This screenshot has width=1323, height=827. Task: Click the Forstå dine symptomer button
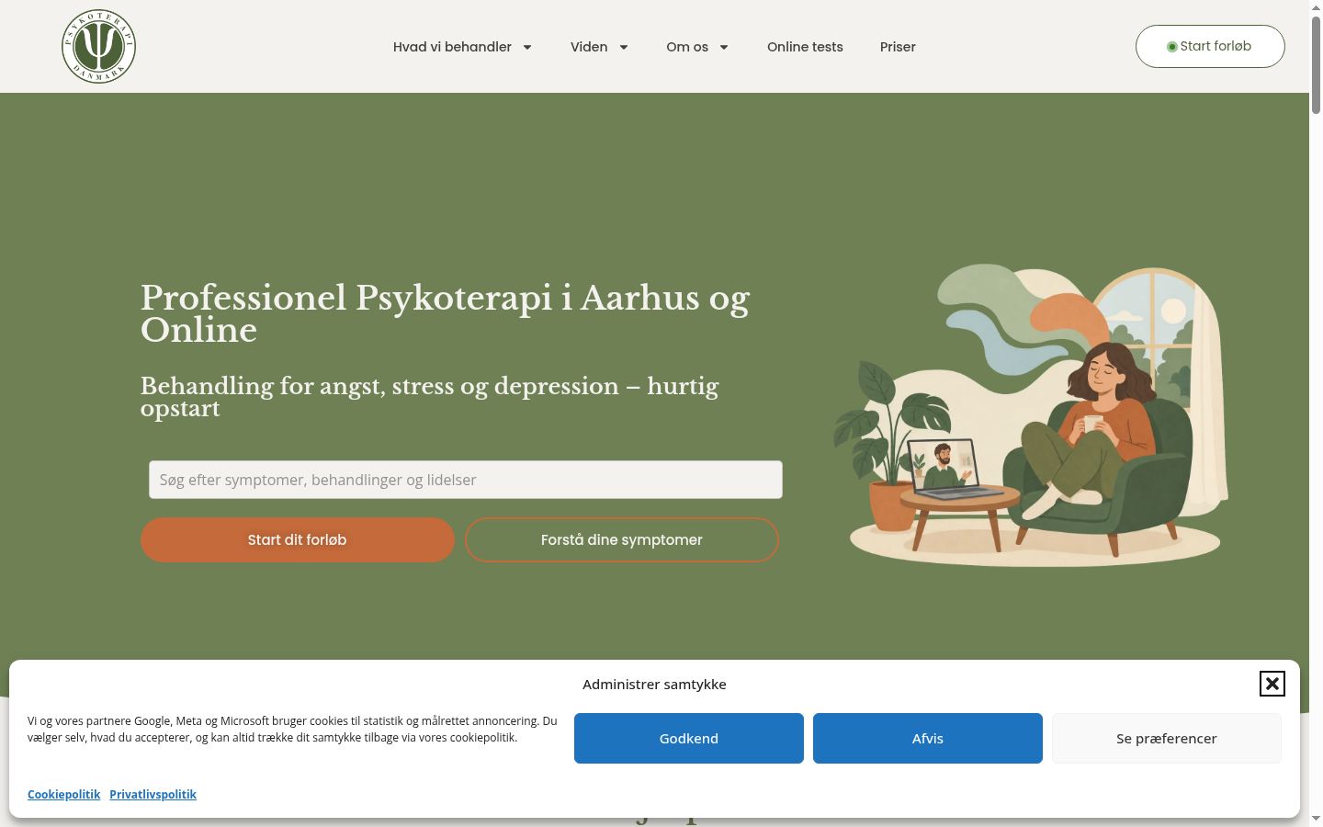pos(622,539)
